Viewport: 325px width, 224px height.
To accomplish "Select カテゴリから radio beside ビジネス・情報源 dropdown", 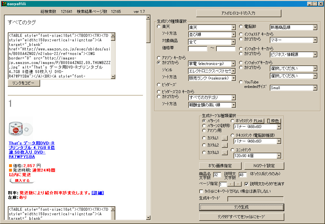I will [x=241, y=54].
